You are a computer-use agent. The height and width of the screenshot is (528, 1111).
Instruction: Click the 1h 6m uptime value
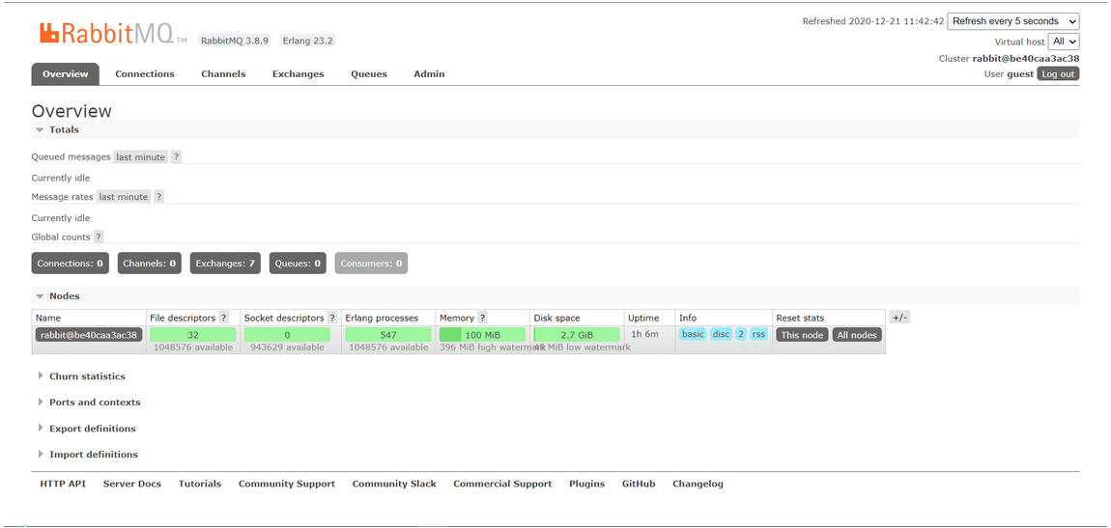pyautogui.click(x=644, y=334)
